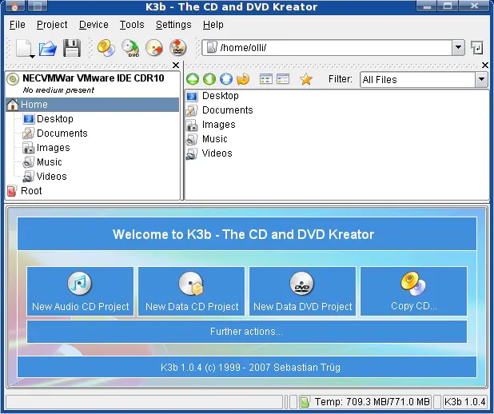
Task: Select Root in the folder tree
Action: [x=31, y=191]
